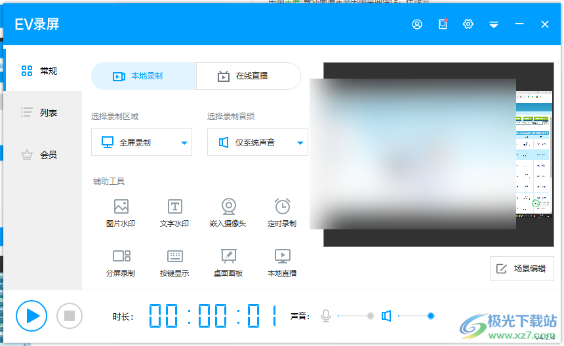
Task: Open the 常规 sidebar section
Action: point(43,70)
